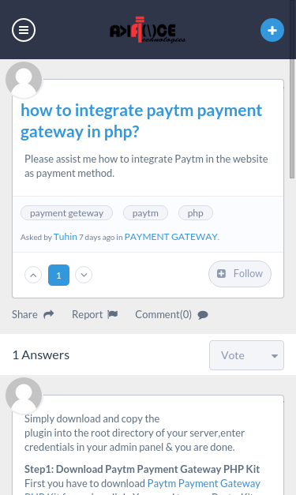Click the comment bubble icon
The image size is (296, 495).
[203, 315]
